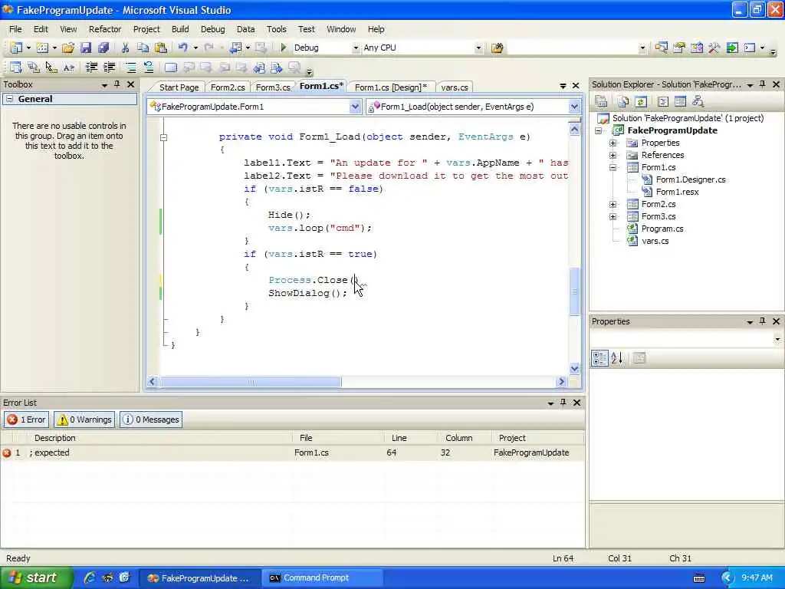785x589 pixels.
Task: Click the Open File folder icon
Action: (68, 48)
